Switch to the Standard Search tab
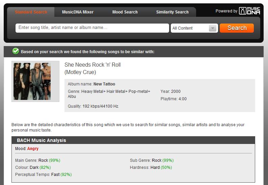Viewport: 268px width, 185px height. click(31, 12)
